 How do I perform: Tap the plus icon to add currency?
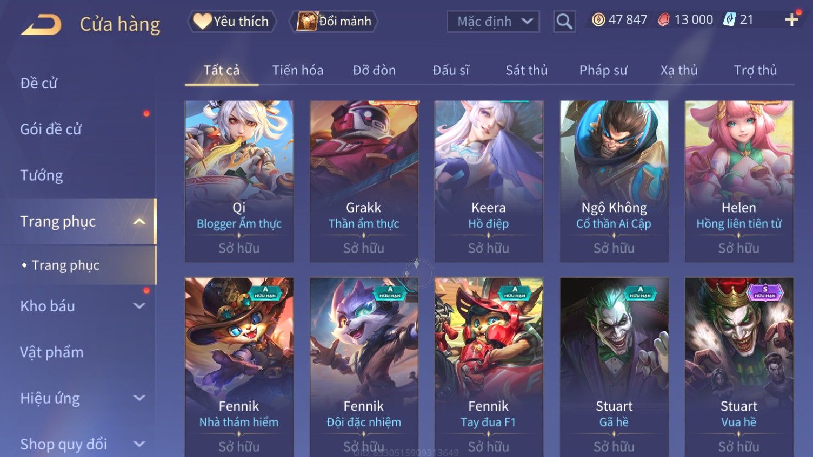(792, 20)
